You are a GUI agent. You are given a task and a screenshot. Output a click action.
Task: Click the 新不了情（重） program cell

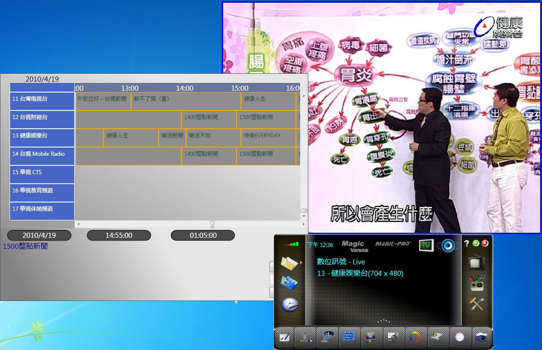(x=186, y=101)
